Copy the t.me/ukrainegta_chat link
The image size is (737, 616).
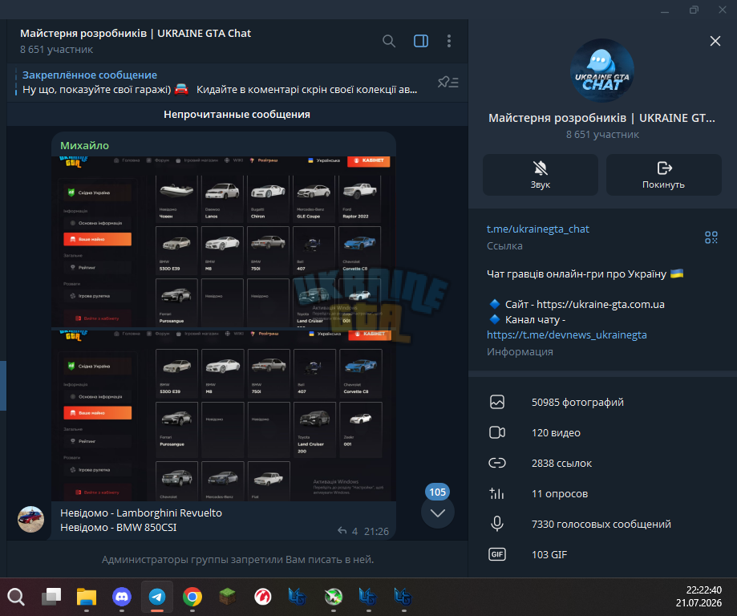pyautogui.click(x=537, y=229)
